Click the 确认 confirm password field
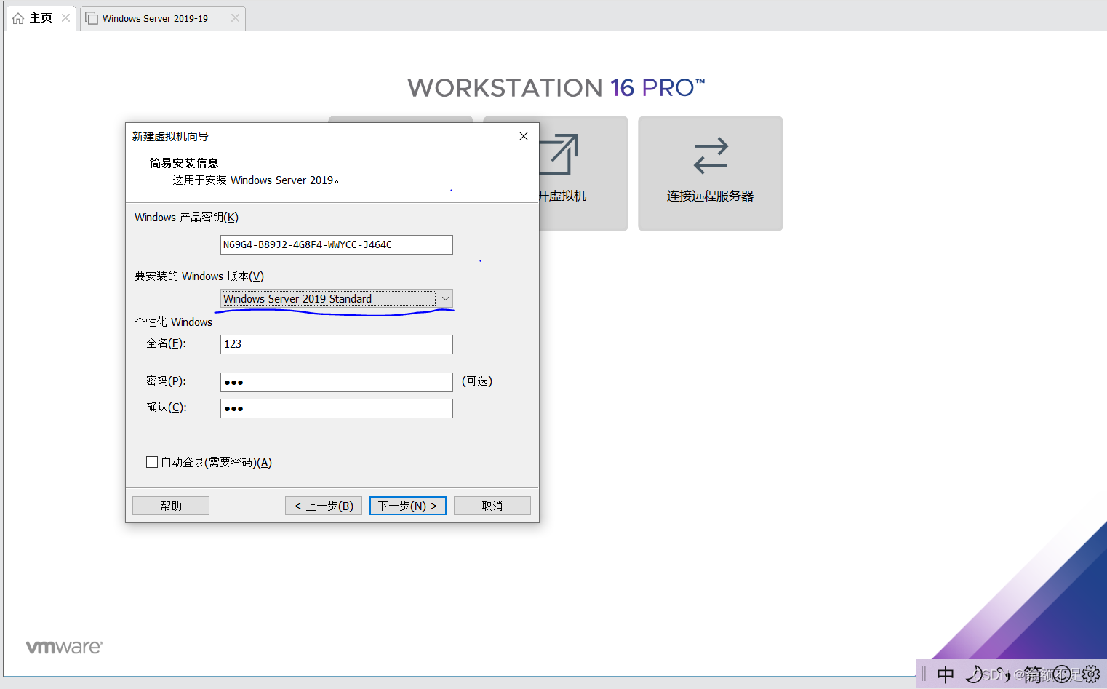Image resolution: width=1107 pixels, height=689 pixels. pyautogui.click(x=336, y=408)
